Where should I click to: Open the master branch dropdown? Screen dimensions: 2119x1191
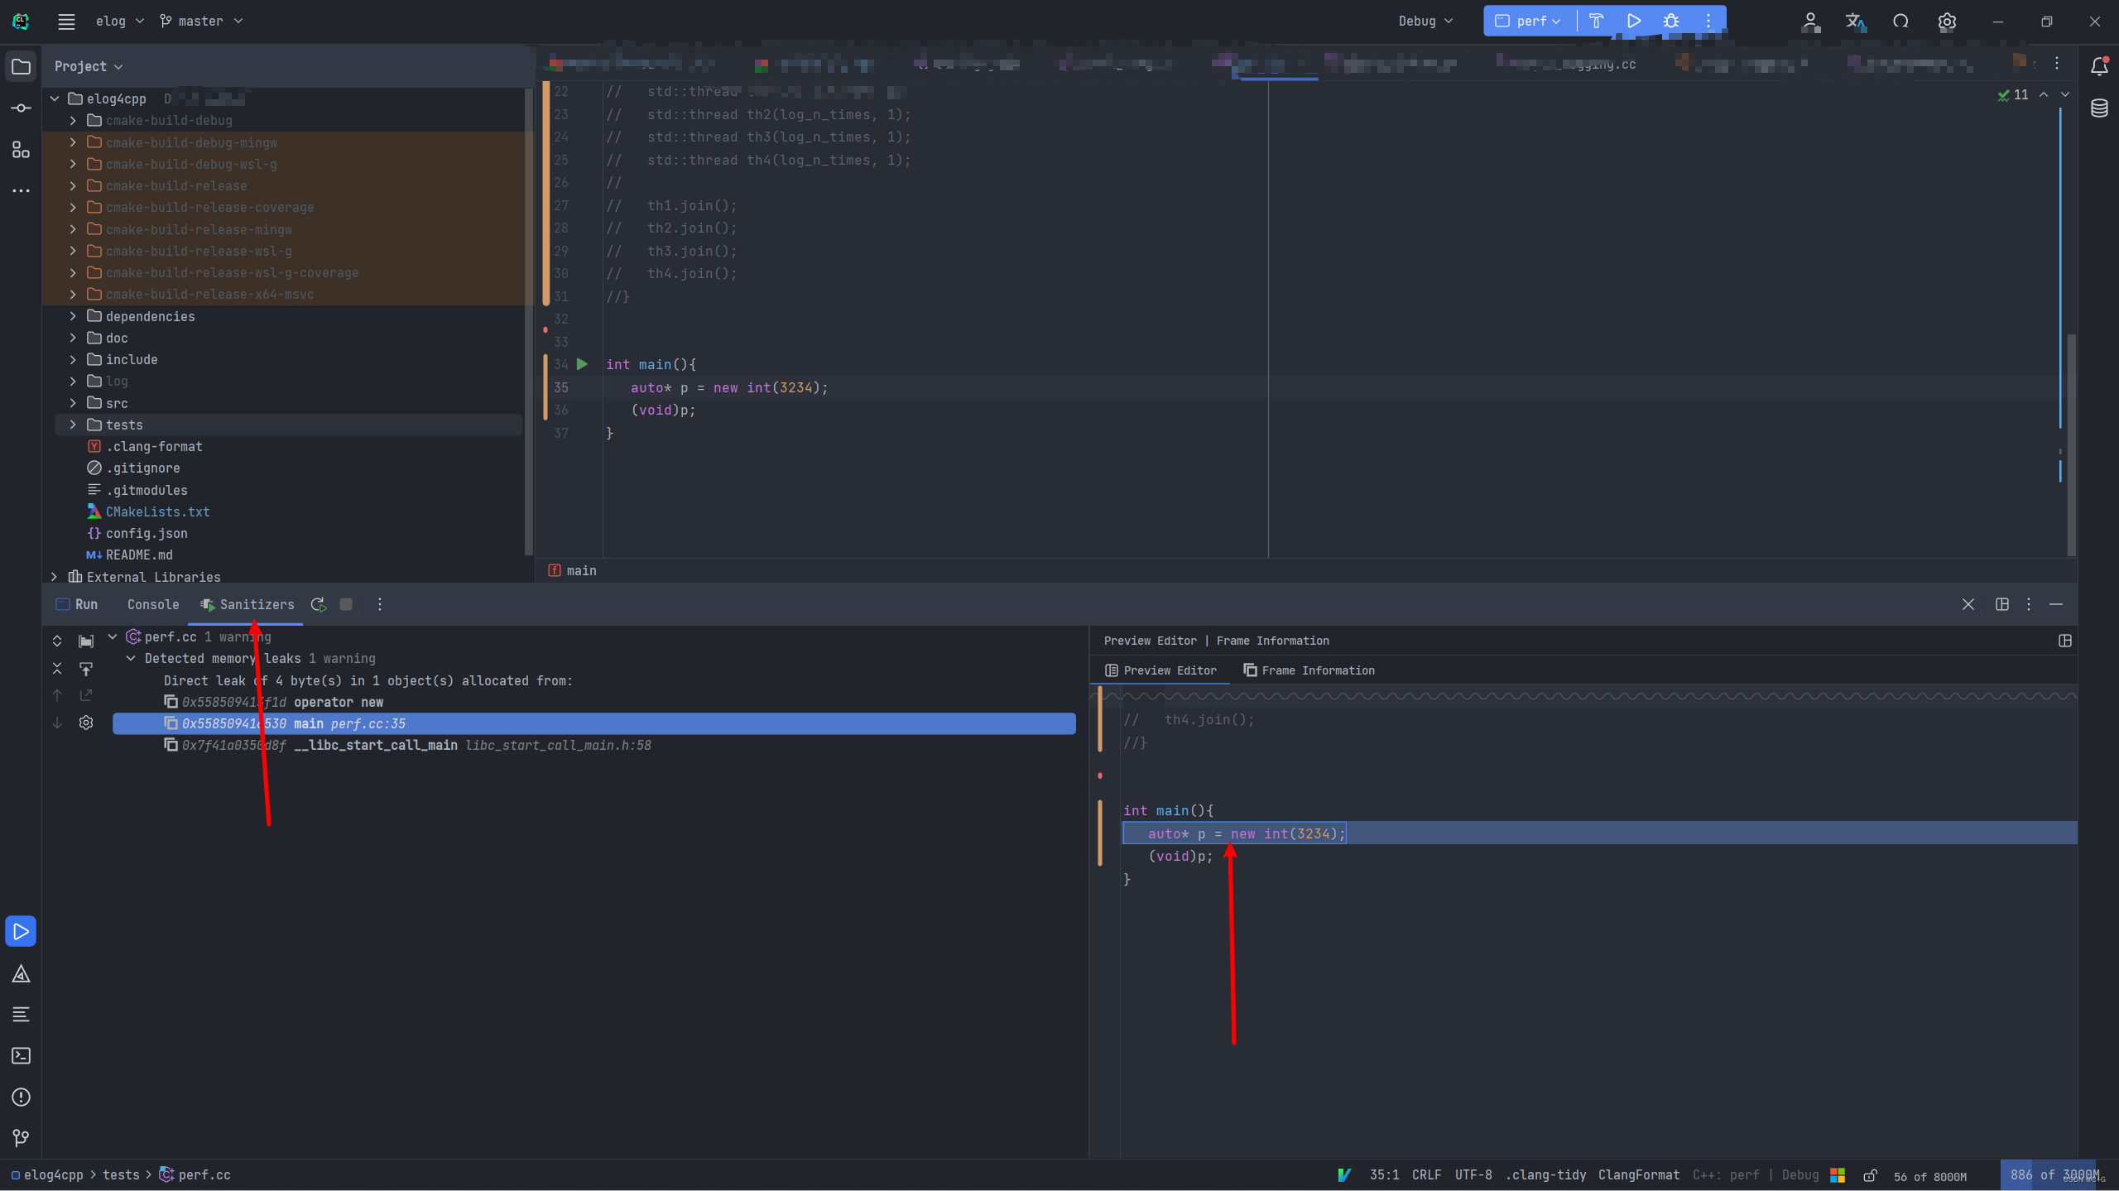point(201,21)
